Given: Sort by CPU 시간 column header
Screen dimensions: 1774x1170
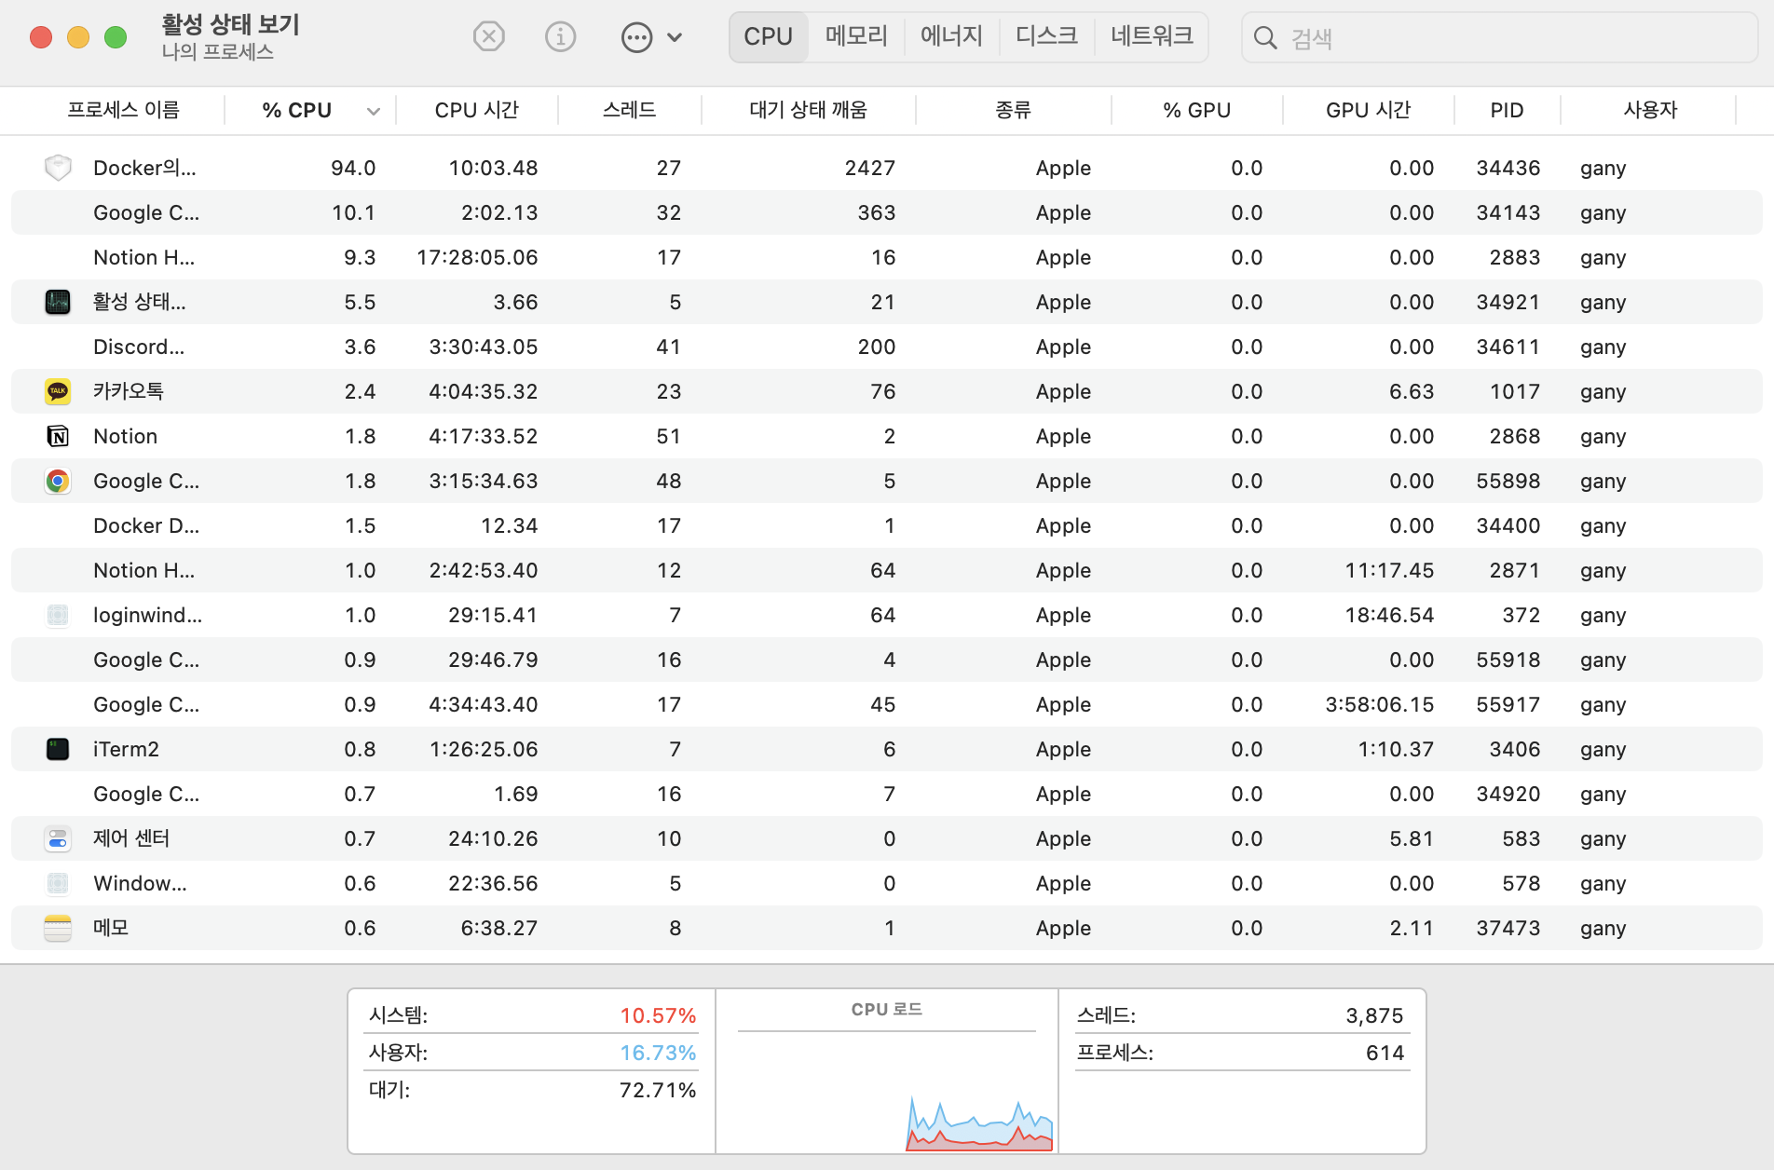Looking at the screenshot, I should [477, 110].
